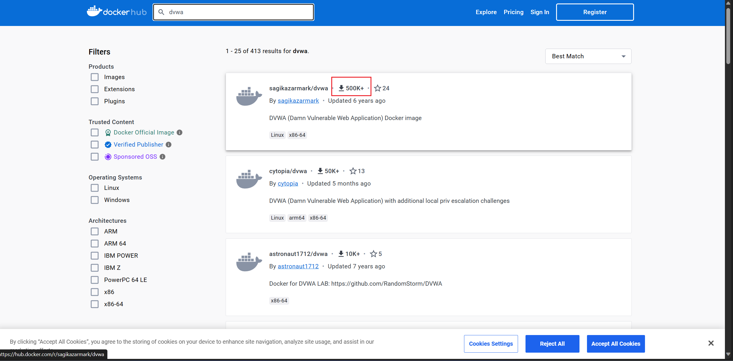Viewport: 733px width, 361px height.
Task: Open the sagikazarmark publisher link
Action: coord(298,101)
